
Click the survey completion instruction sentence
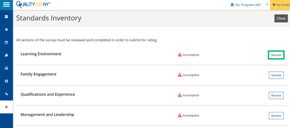(87, 40)
